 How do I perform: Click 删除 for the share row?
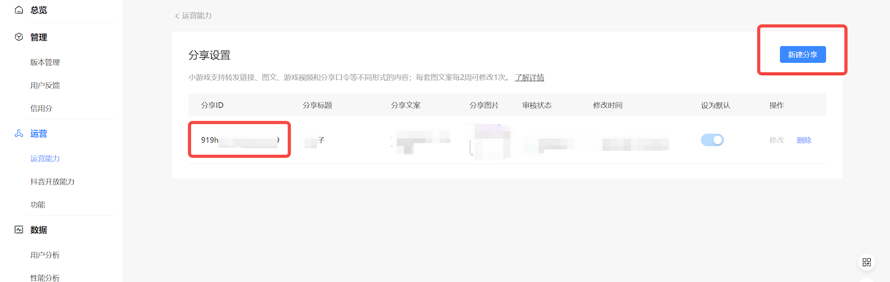tap(803, 140)
